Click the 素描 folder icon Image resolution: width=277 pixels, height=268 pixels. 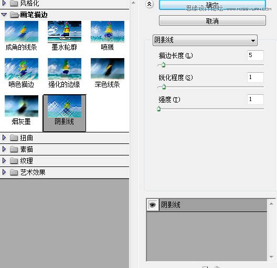[14, 149]
